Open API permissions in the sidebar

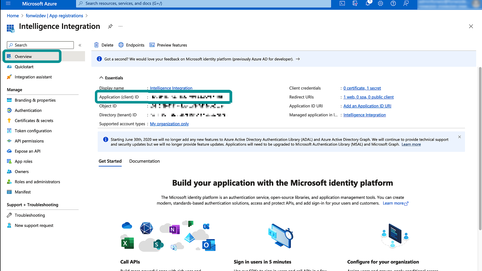tap(29, 141)
